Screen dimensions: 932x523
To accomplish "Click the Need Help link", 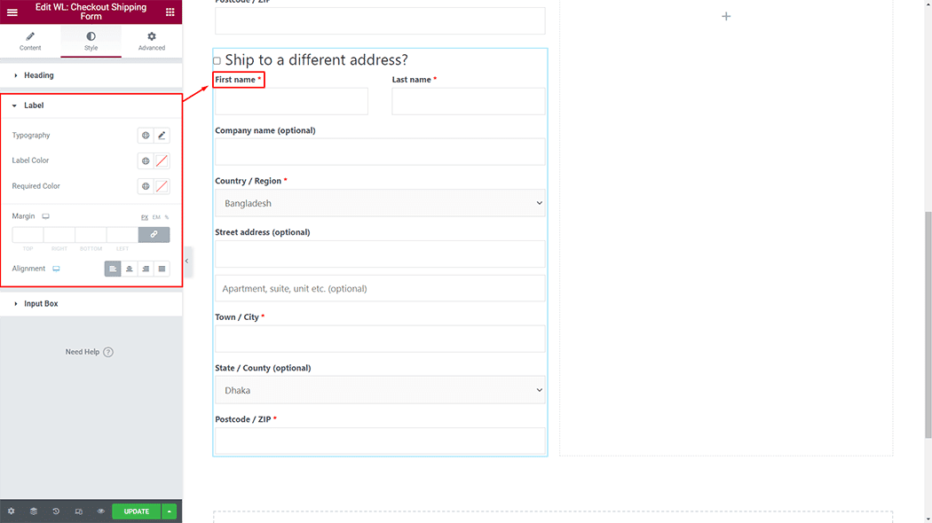I will (89, 352).
